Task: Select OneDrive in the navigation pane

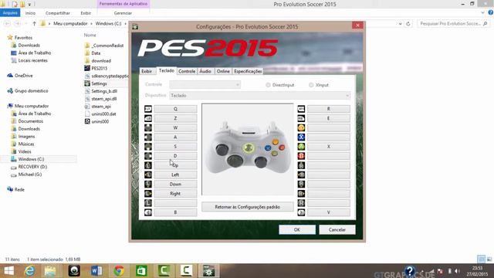Action: (24, 76)
